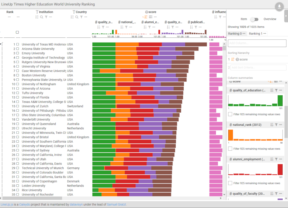Screen dimensions: 288x208
Task: Click the filter icon under quality_o column header
Action: (x=102, y=27)
